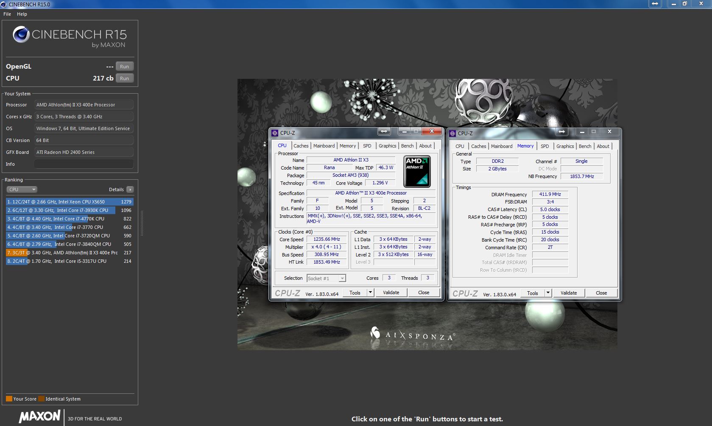
Task: Open the CPU ranking type dropdown
Action: coord(22,189)
